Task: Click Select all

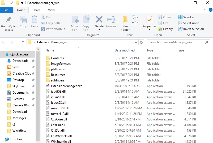Action: (187, 17)
